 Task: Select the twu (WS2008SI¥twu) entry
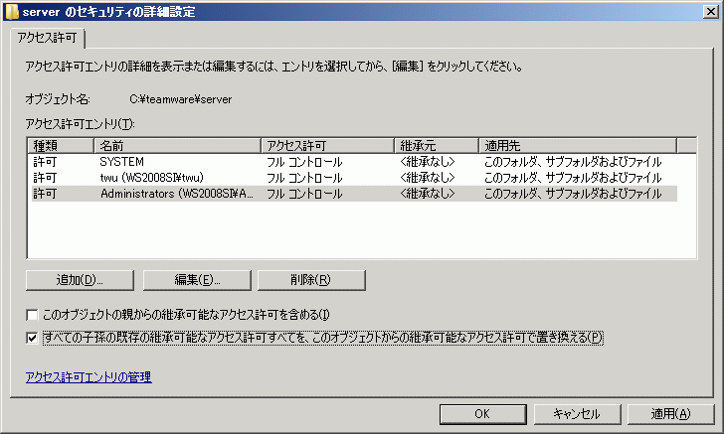click(x=354, y=178)
